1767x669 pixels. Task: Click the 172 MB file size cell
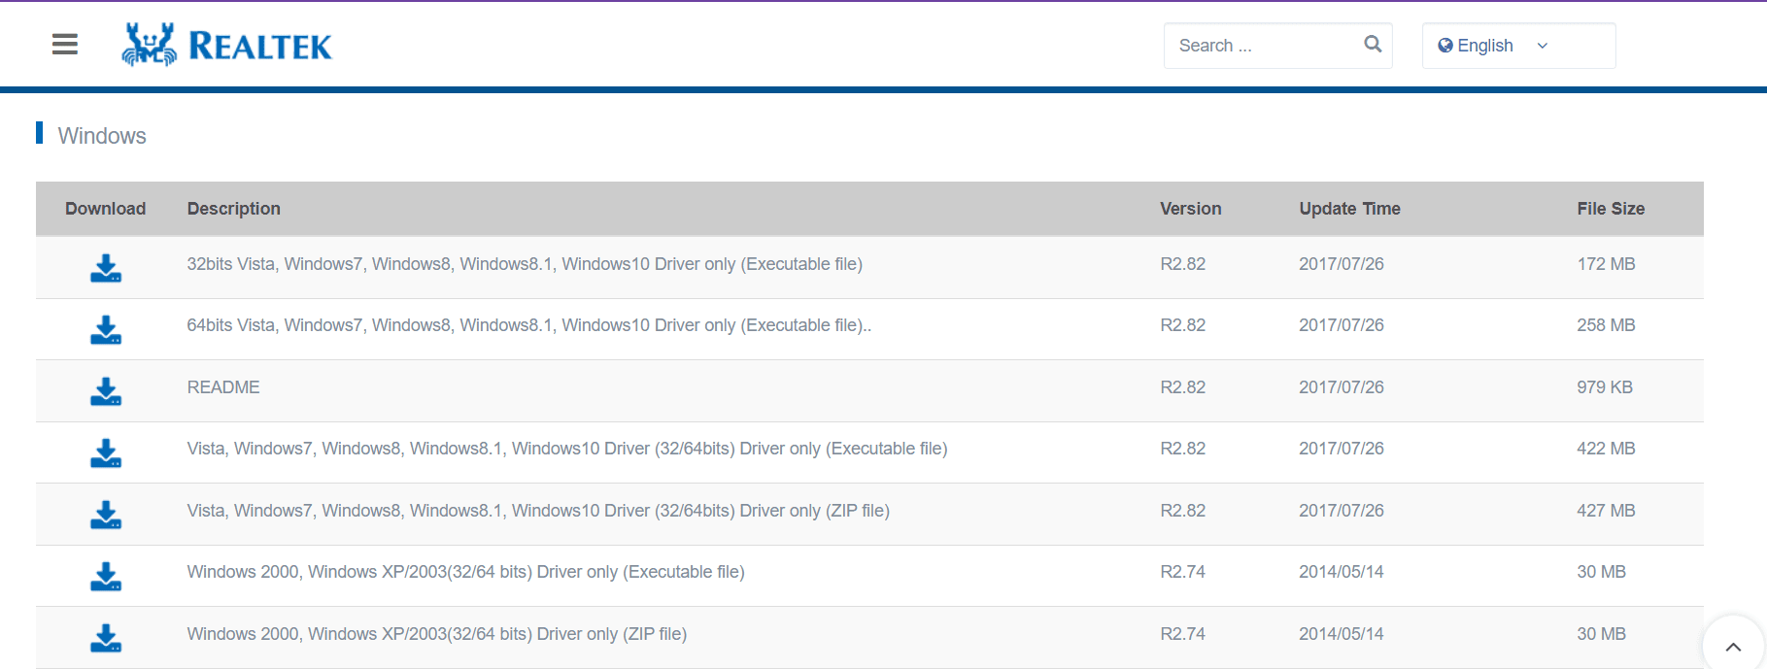(x=1606, y=264)
